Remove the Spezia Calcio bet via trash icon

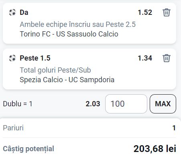click(x=167, y=58)
